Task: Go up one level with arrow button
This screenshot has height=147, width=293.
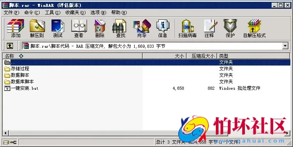Action: [10, 46]
